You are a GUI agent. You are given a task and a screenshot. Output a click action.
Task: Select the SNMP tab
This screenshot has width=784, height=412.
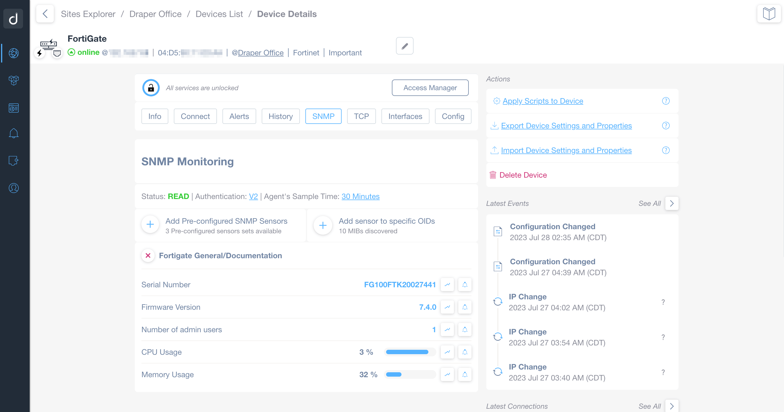323,117
